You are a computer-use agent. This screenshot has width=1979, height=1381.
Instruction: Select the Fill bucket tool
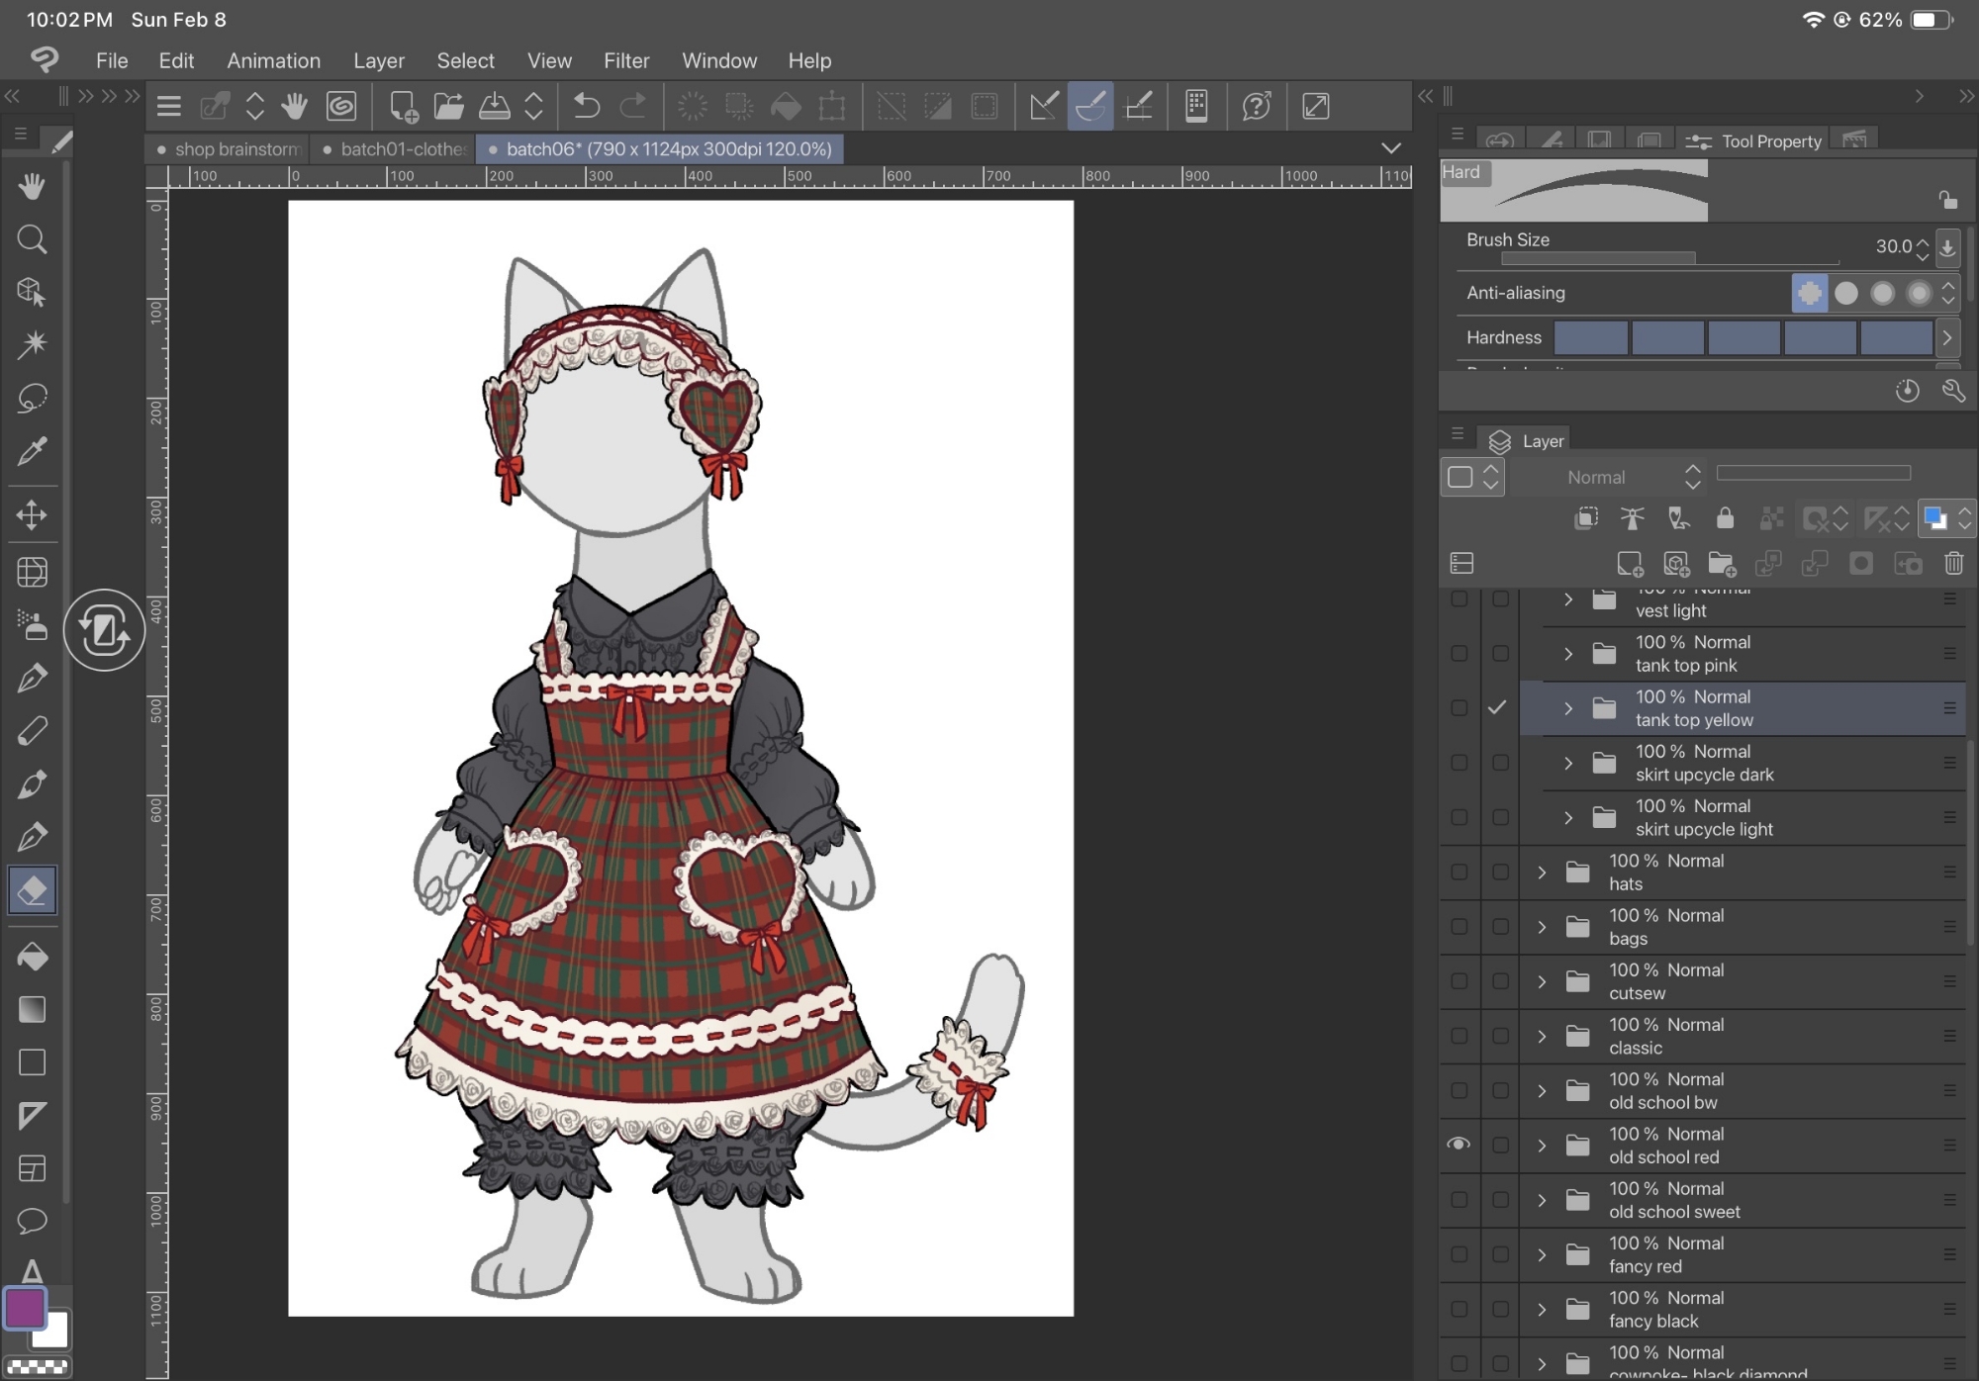[32, 957]
